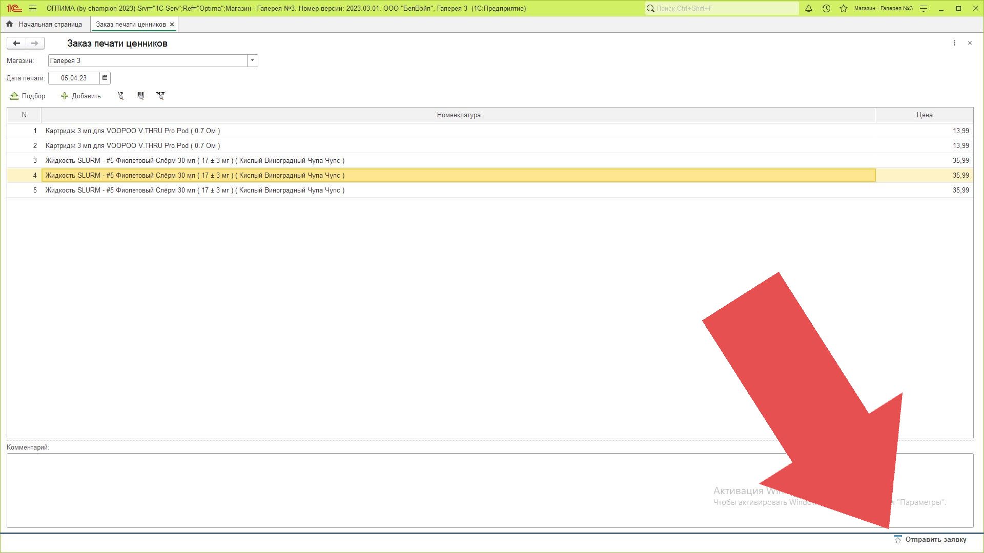Go forward with the right arrow button
Screen dimensions: 984x553
34,43
